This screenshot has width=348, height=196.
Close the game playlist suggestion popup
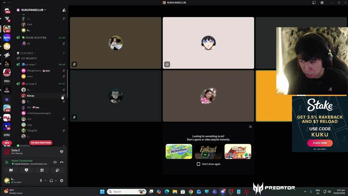click(x=250, y=127)
